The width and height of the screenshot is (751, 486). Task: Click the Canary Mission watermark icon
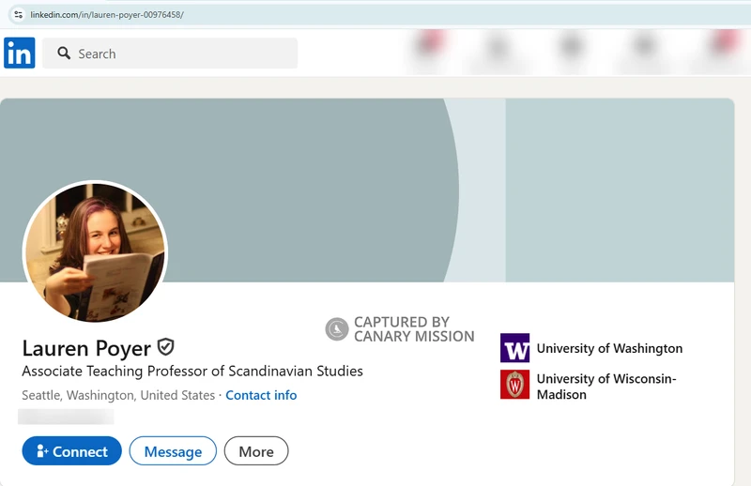(x=336, y=329)
